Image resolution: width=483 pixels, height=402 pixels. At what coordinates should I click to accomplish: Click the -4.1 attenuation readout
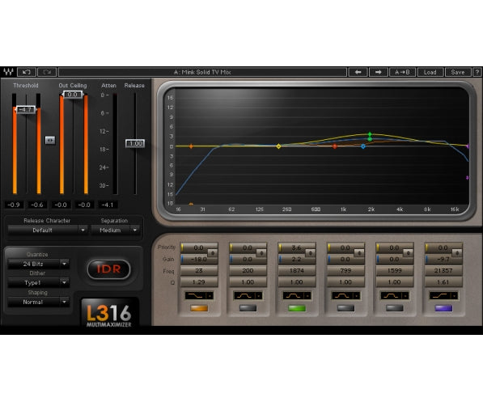tap(108, 205)
